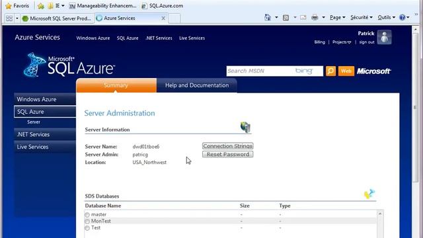Click the Reset Password button
Image resolution: width=423 pixels, height=238 pixels.
click(227, 154)
